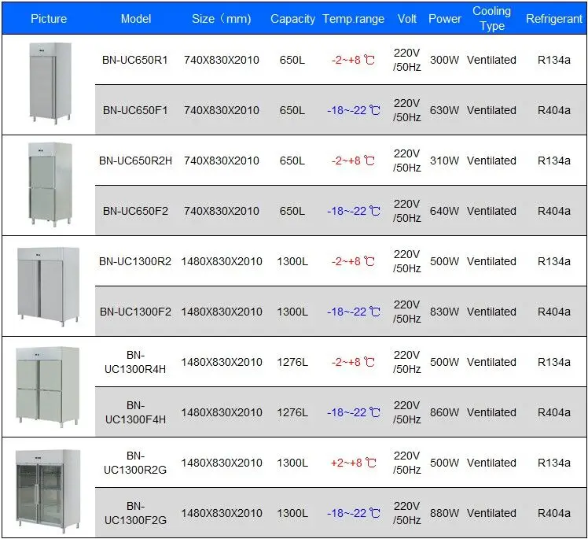Click the Temp.range column header
Viewport: 588px width, 539px height.
click(353, 19)
